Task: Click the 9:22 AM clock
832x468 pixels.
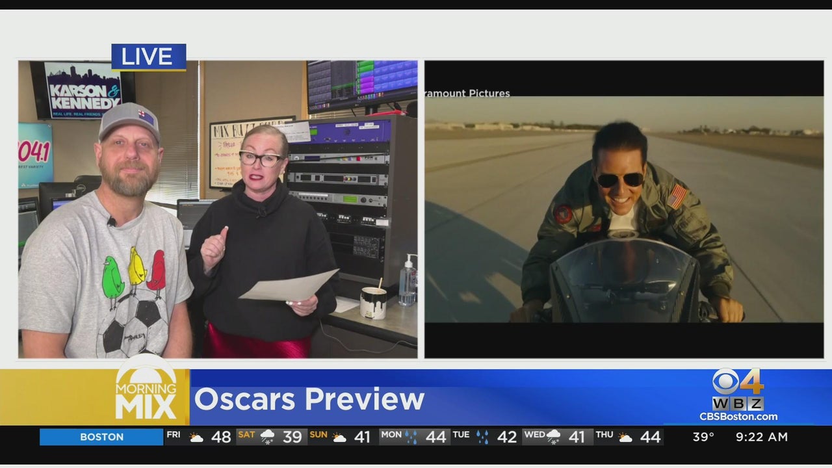Action: [x=761, y=437]
